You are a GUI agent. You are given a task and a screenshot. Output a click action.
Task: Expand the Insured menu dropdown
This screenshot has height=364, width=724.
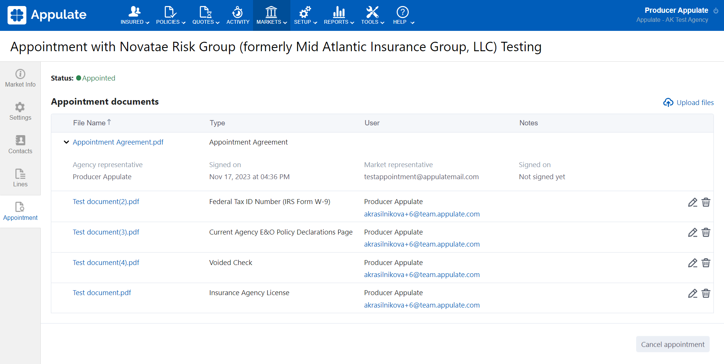(x=135, y=15)
